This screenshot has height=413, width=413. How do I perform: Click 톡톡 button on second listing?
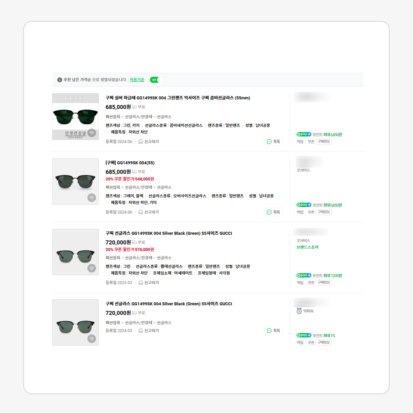point(273,212)
